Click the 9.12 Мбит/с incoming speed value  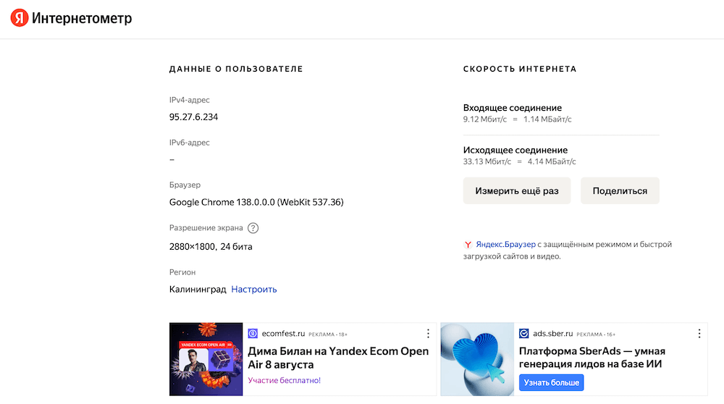(485, 119)
